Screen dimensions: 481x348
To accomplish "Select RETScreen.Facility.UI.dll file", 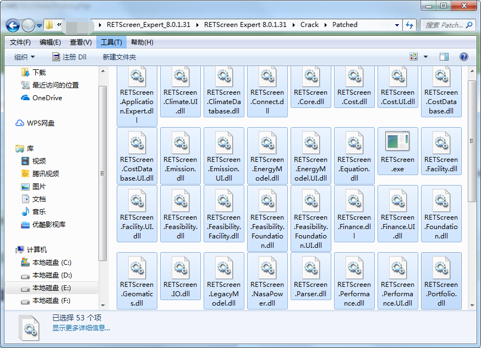I will click(x=137, y=213).
